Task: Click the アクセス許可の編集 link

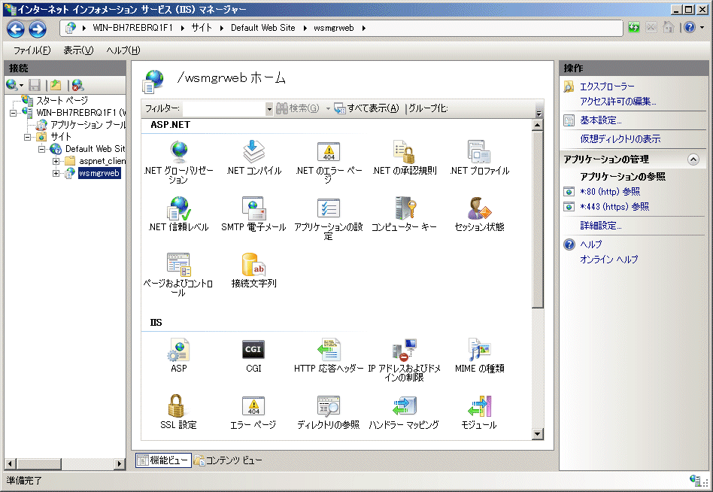Action: 617,102
